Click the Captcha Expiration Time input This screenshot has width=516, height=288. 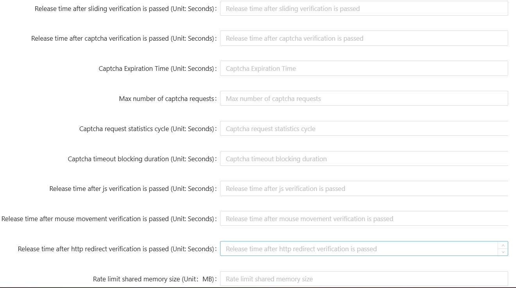pos(364,68)
